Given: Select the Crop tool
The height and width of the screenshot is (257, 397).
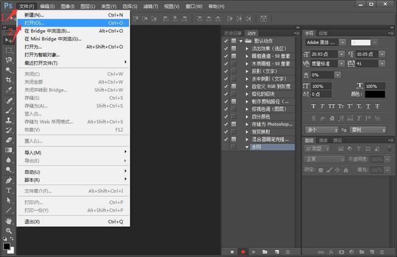Looking at the screenshot, I should (8, 80).
